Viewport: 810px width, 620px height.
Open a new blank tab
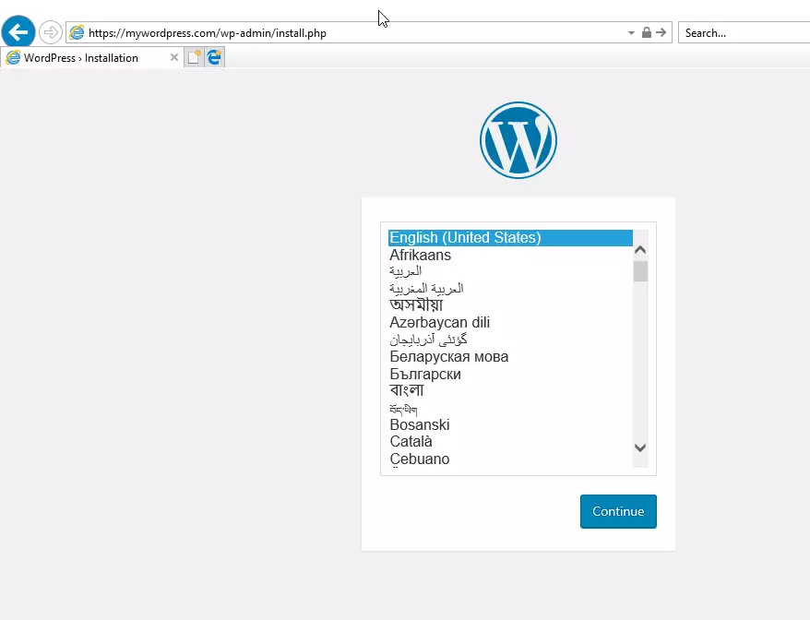click(195, 57)
